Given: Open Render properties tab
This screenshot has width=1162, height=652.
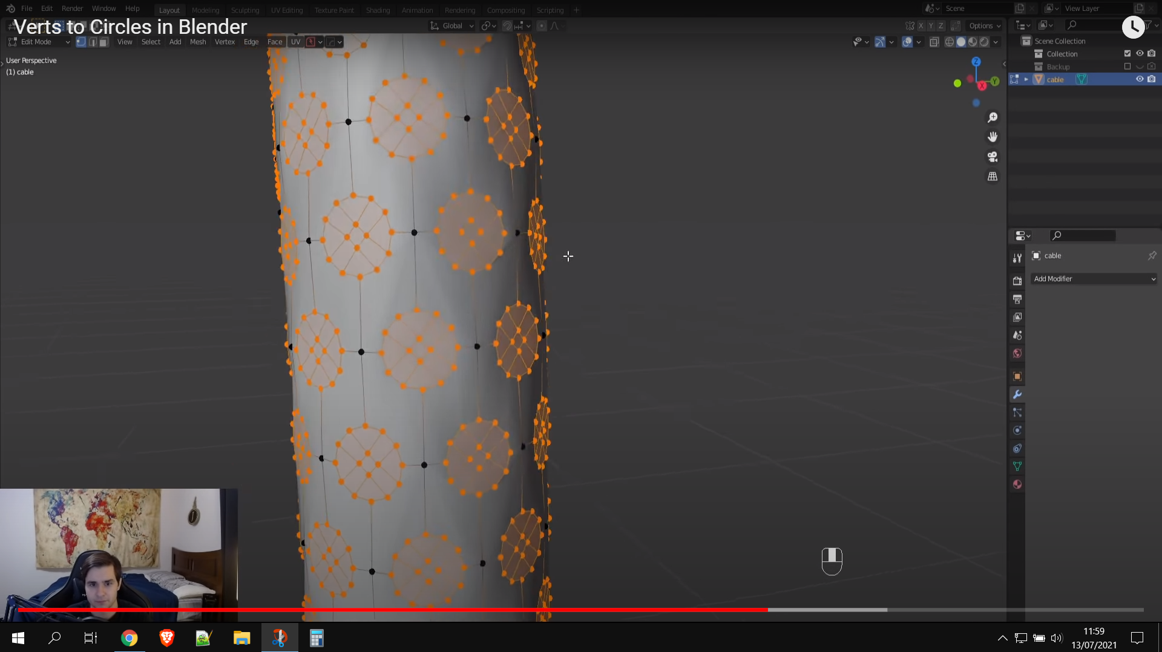Looking at the screenshot, I should pyautogui.click(x=1017, y=281).
